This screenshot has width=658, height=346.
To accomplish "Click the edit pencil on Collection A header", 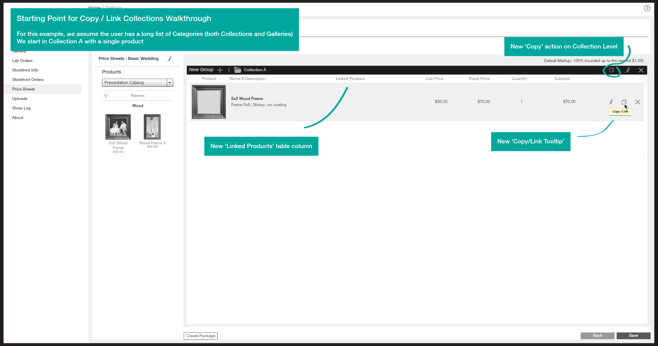I will click(627, 70).
